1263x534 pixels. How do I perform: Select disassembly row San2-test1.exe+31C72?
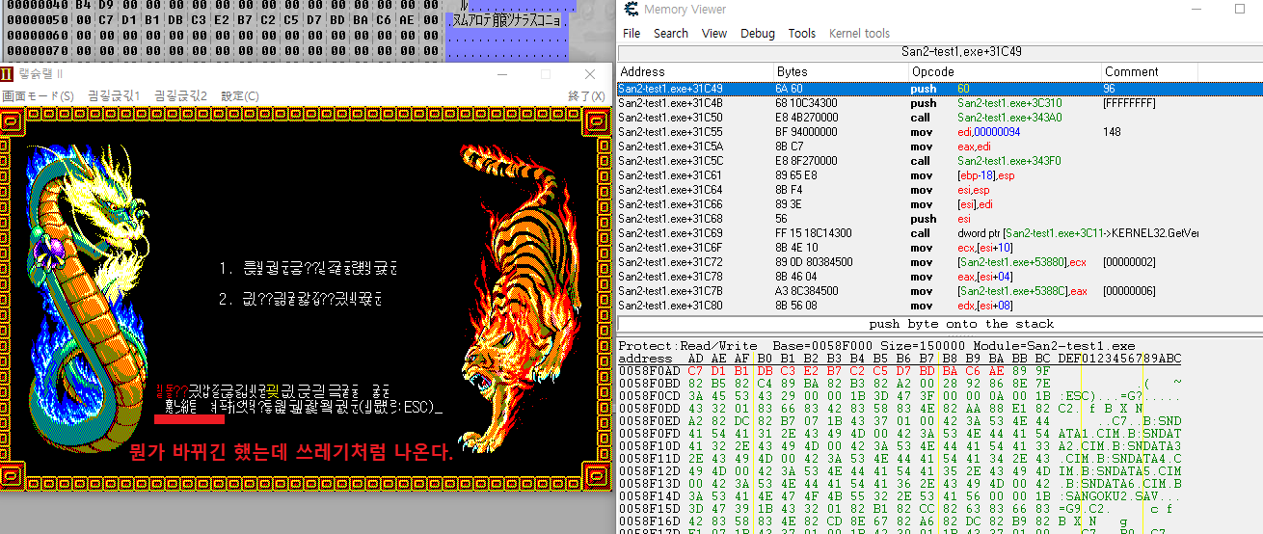coord(940,261)
